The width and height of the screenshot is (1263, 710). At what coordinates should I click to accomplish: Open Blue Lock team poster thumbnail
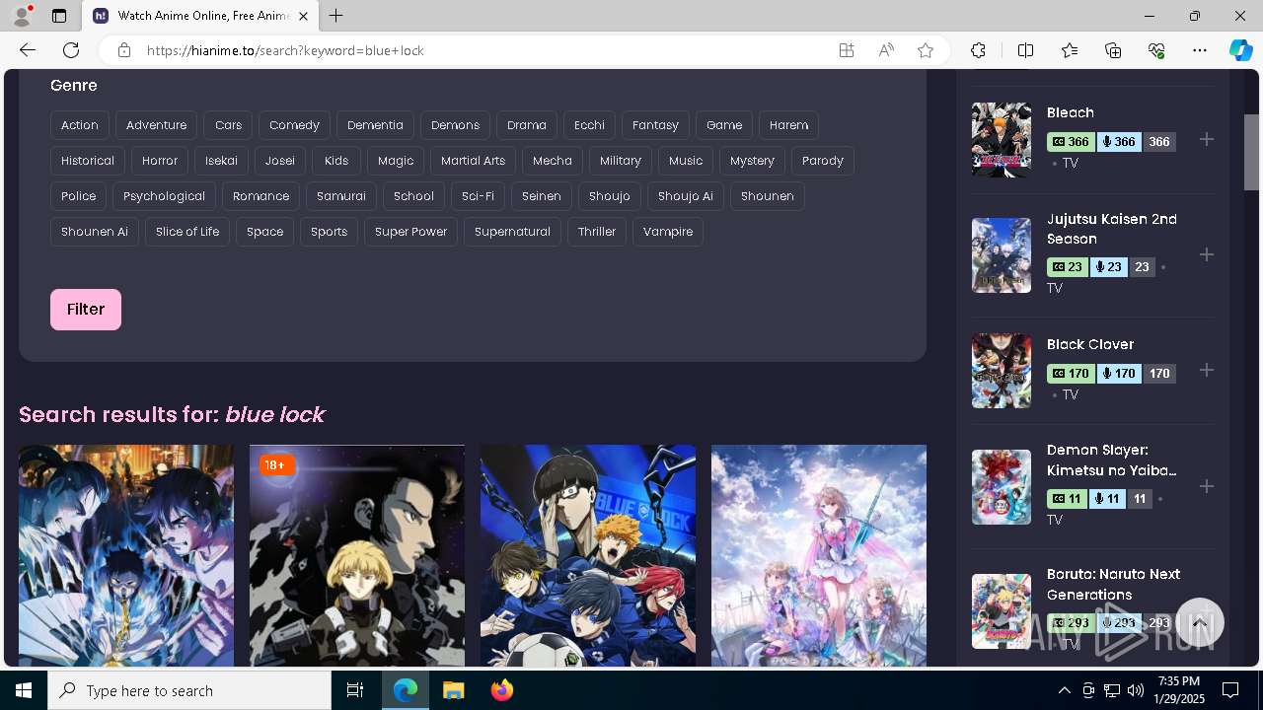click(588, 555)
